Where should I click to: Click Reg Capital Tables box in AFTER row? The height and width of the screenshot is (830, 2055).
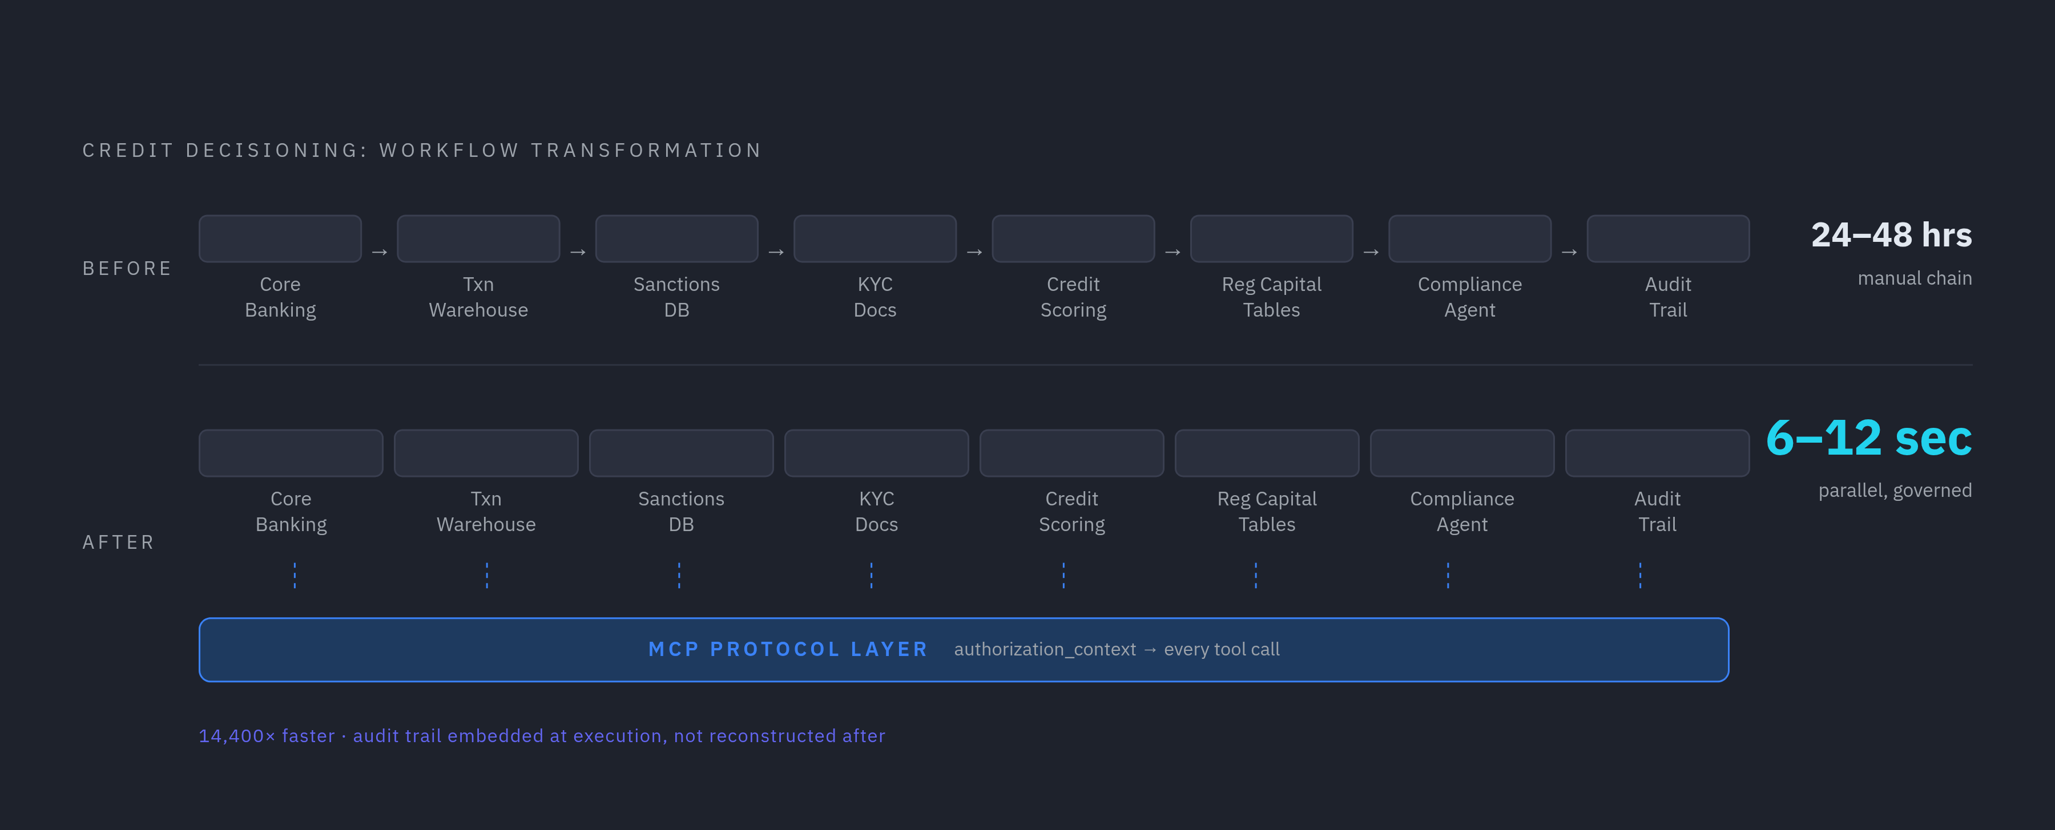click(1267, 453)
